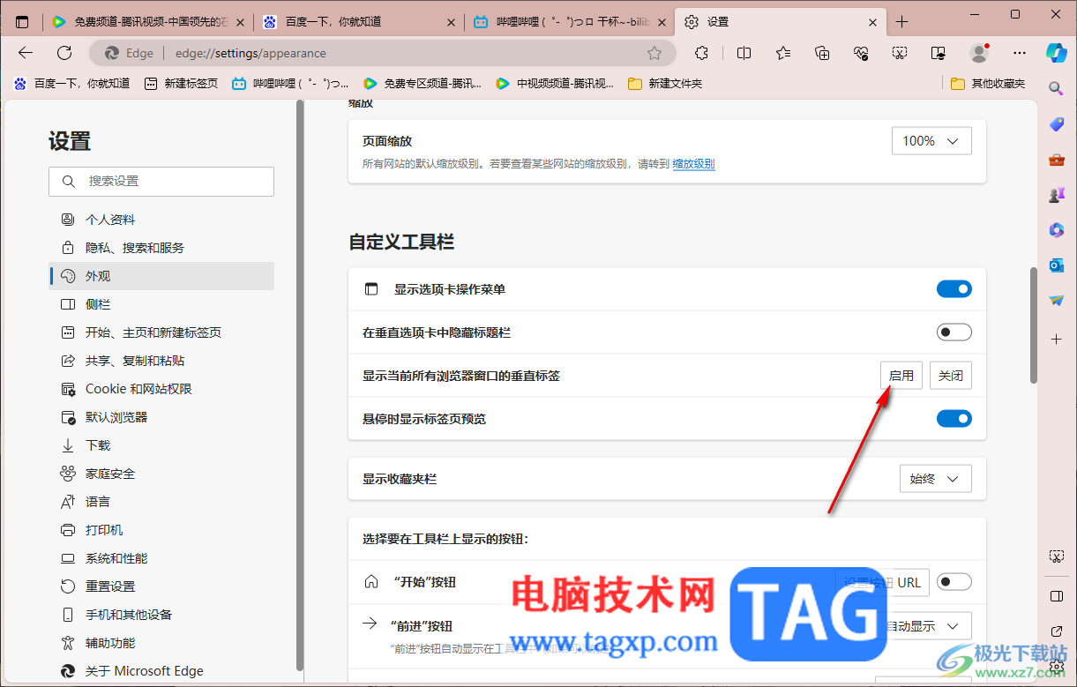This screenshot has width=1077, height=687.
Task: Select 系统和性能 settings item
Action: coord(161,558)
